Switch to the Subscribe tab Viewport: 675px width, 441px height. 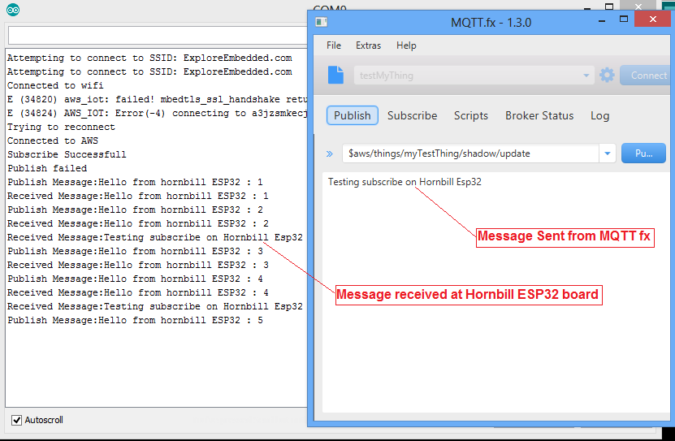tap(412, 115)
